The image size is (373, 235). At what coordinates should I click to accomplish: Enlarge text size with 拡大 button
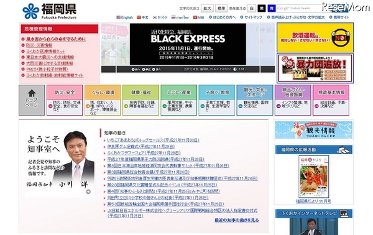[207, 8]
